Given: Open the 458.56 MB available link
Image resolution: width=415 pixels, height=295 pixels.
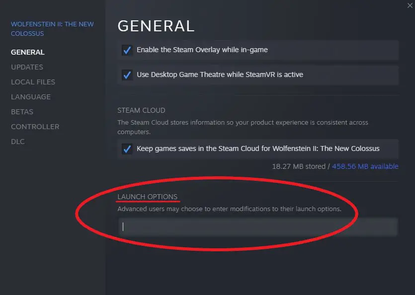Looking at the screenshot, I should point(365,166).
